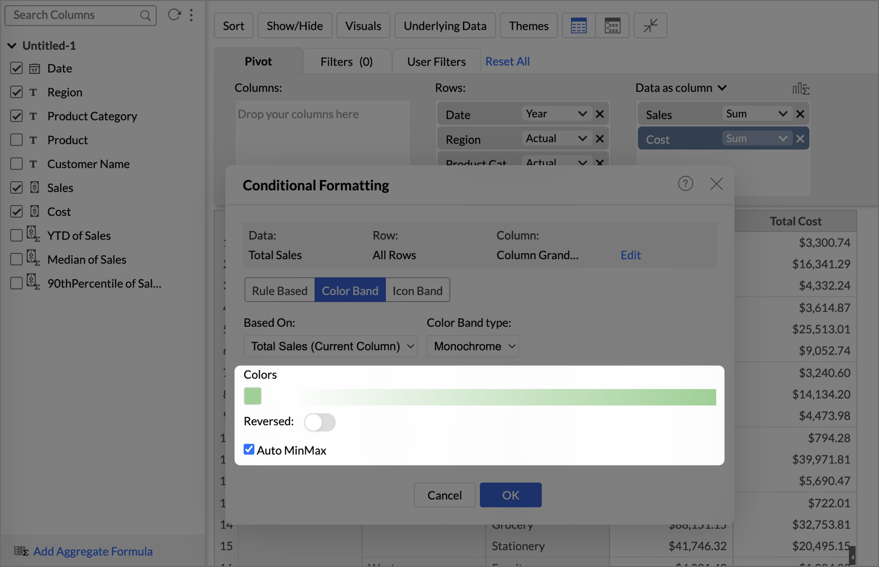Open the three-dot more options menu
This screenshot has width=879, height=567.
pos(191,15)
